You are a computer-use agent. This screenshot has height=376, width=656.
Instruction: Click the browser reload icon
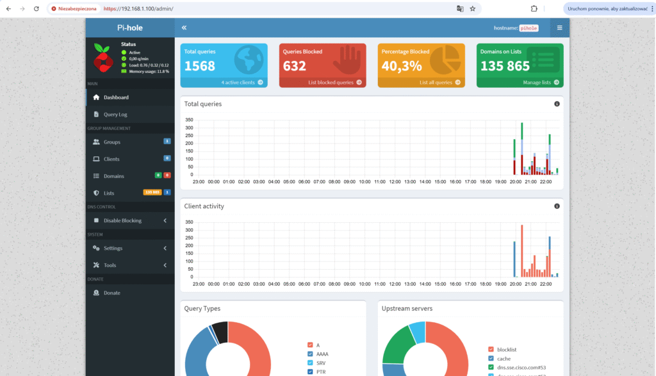(x=36, y=9)
